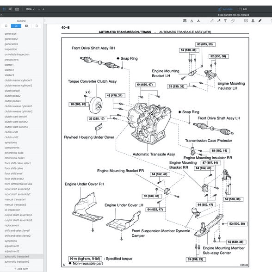Open outline entry components

[12, 148]
